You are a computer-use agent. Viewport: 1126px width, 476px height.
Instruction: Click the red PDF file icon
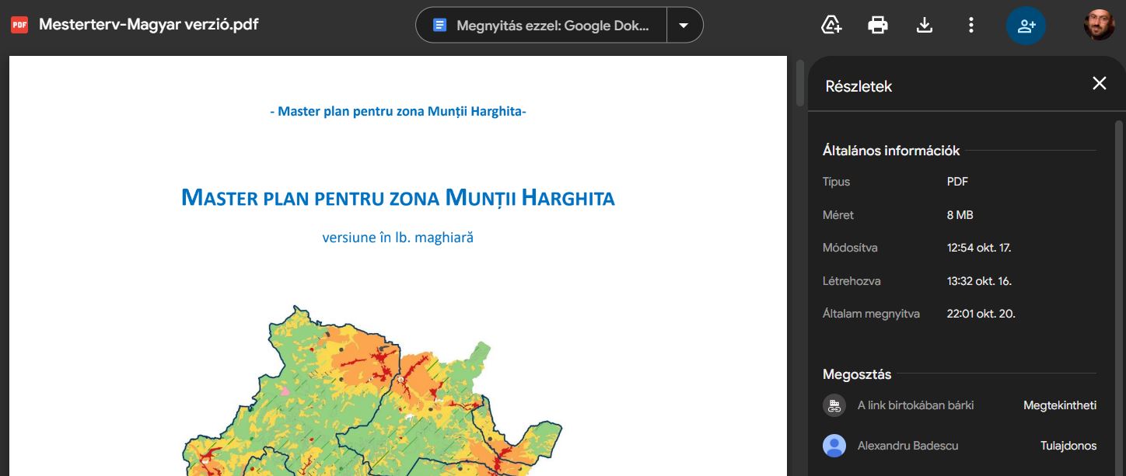19,25
